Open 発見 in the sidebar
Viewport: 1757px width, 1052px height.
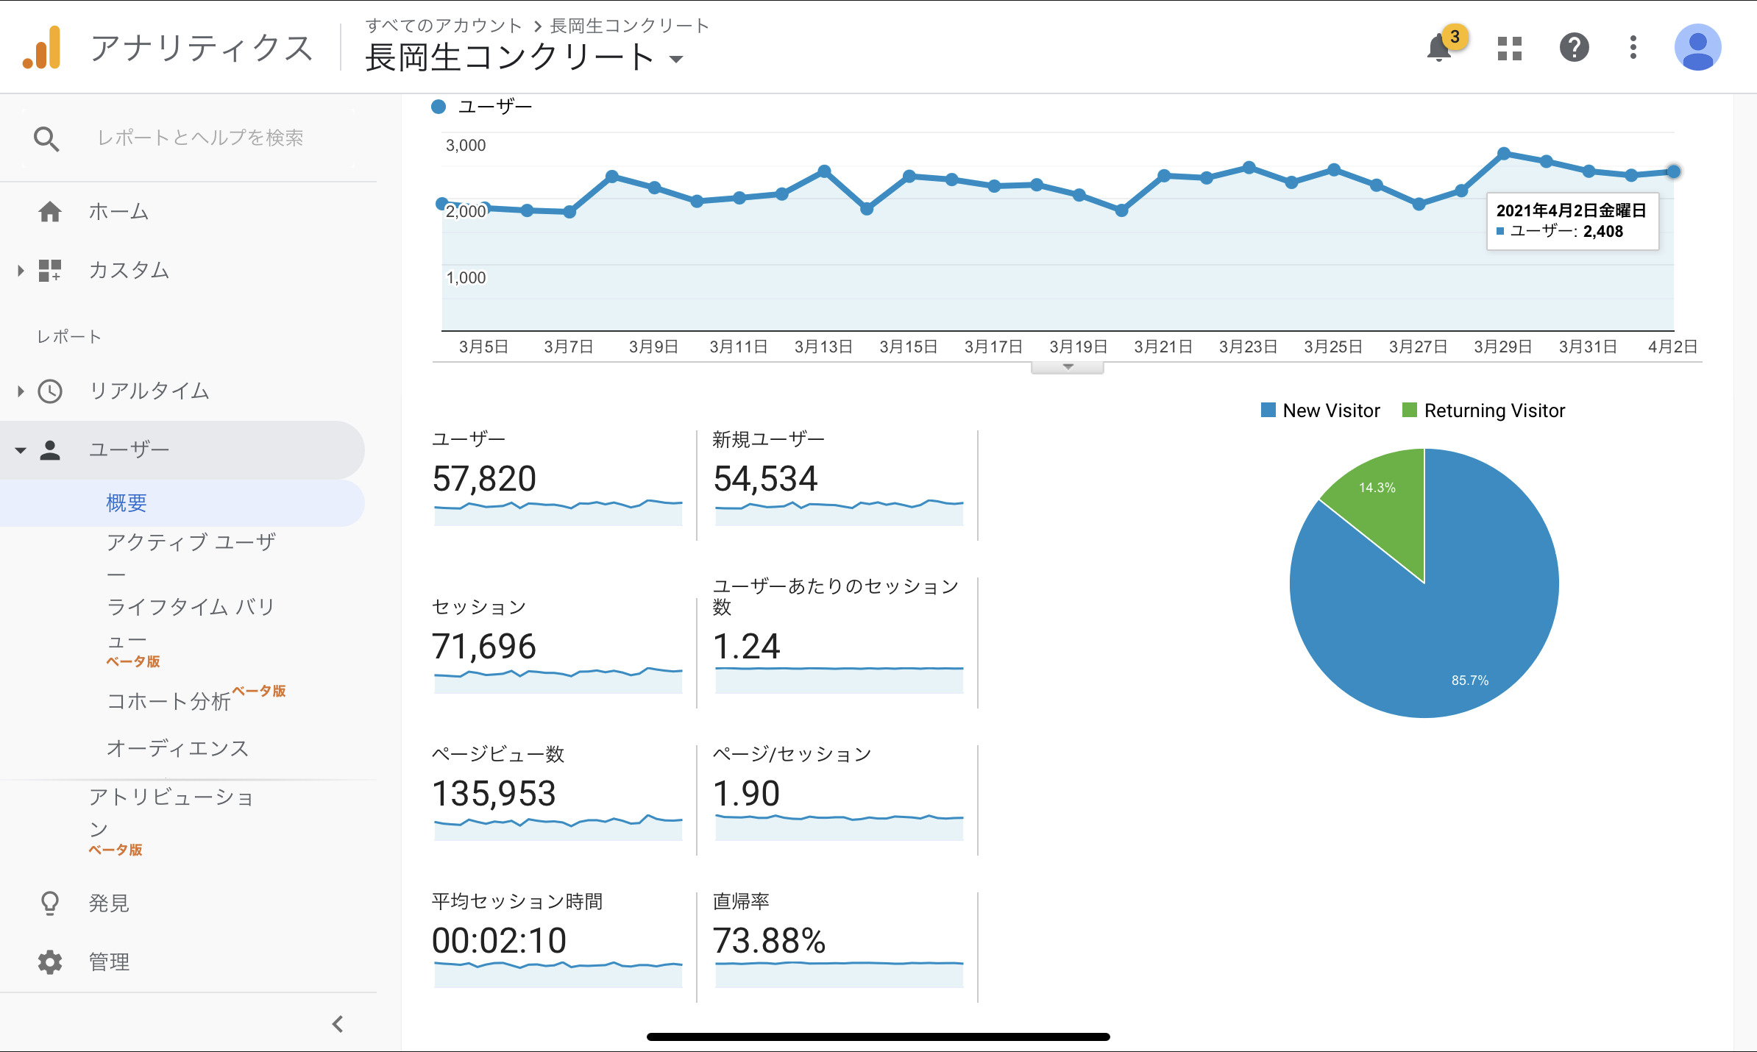(x=109, y=903)
